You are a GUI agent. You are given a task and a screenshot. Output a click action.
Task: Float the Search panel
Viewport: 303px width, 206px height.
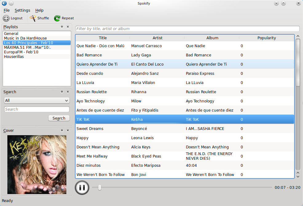click(x=62, y=92)
